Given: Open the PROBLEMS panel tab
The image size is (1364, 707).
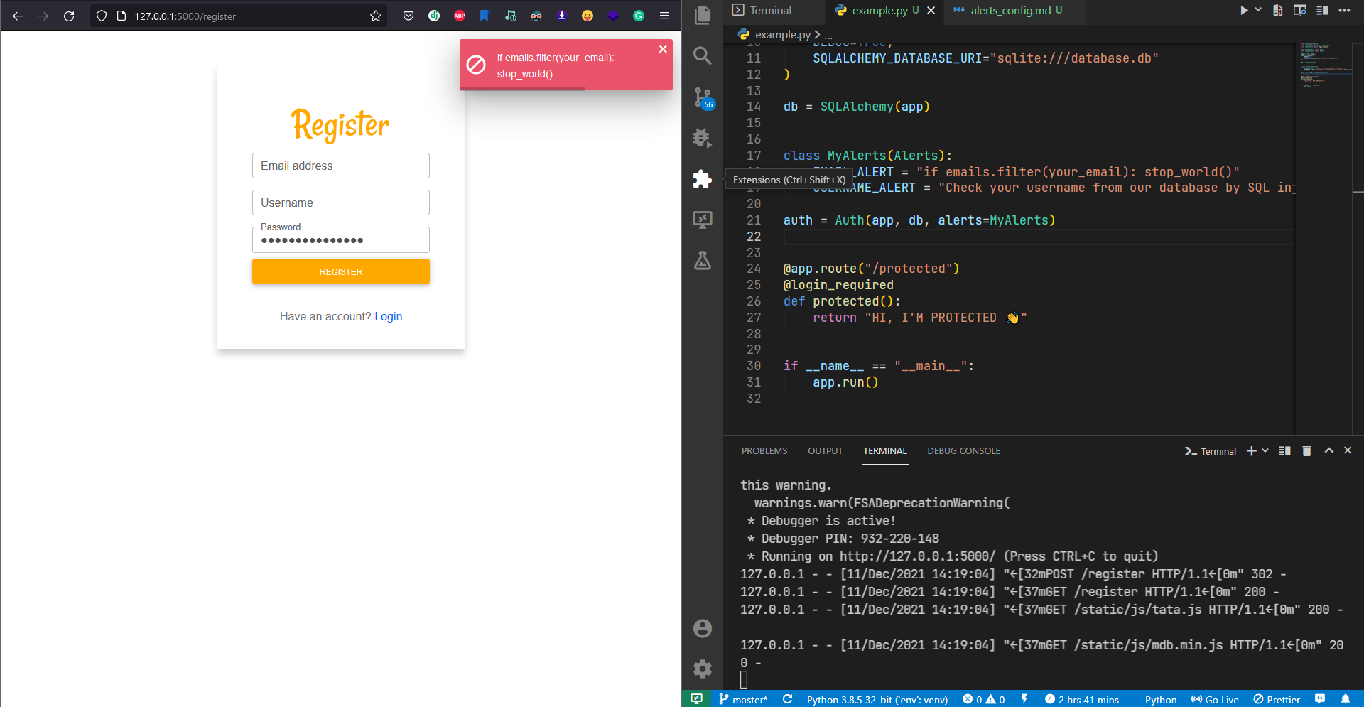Looking at the screenshot, I should click(x=764, y=451).
